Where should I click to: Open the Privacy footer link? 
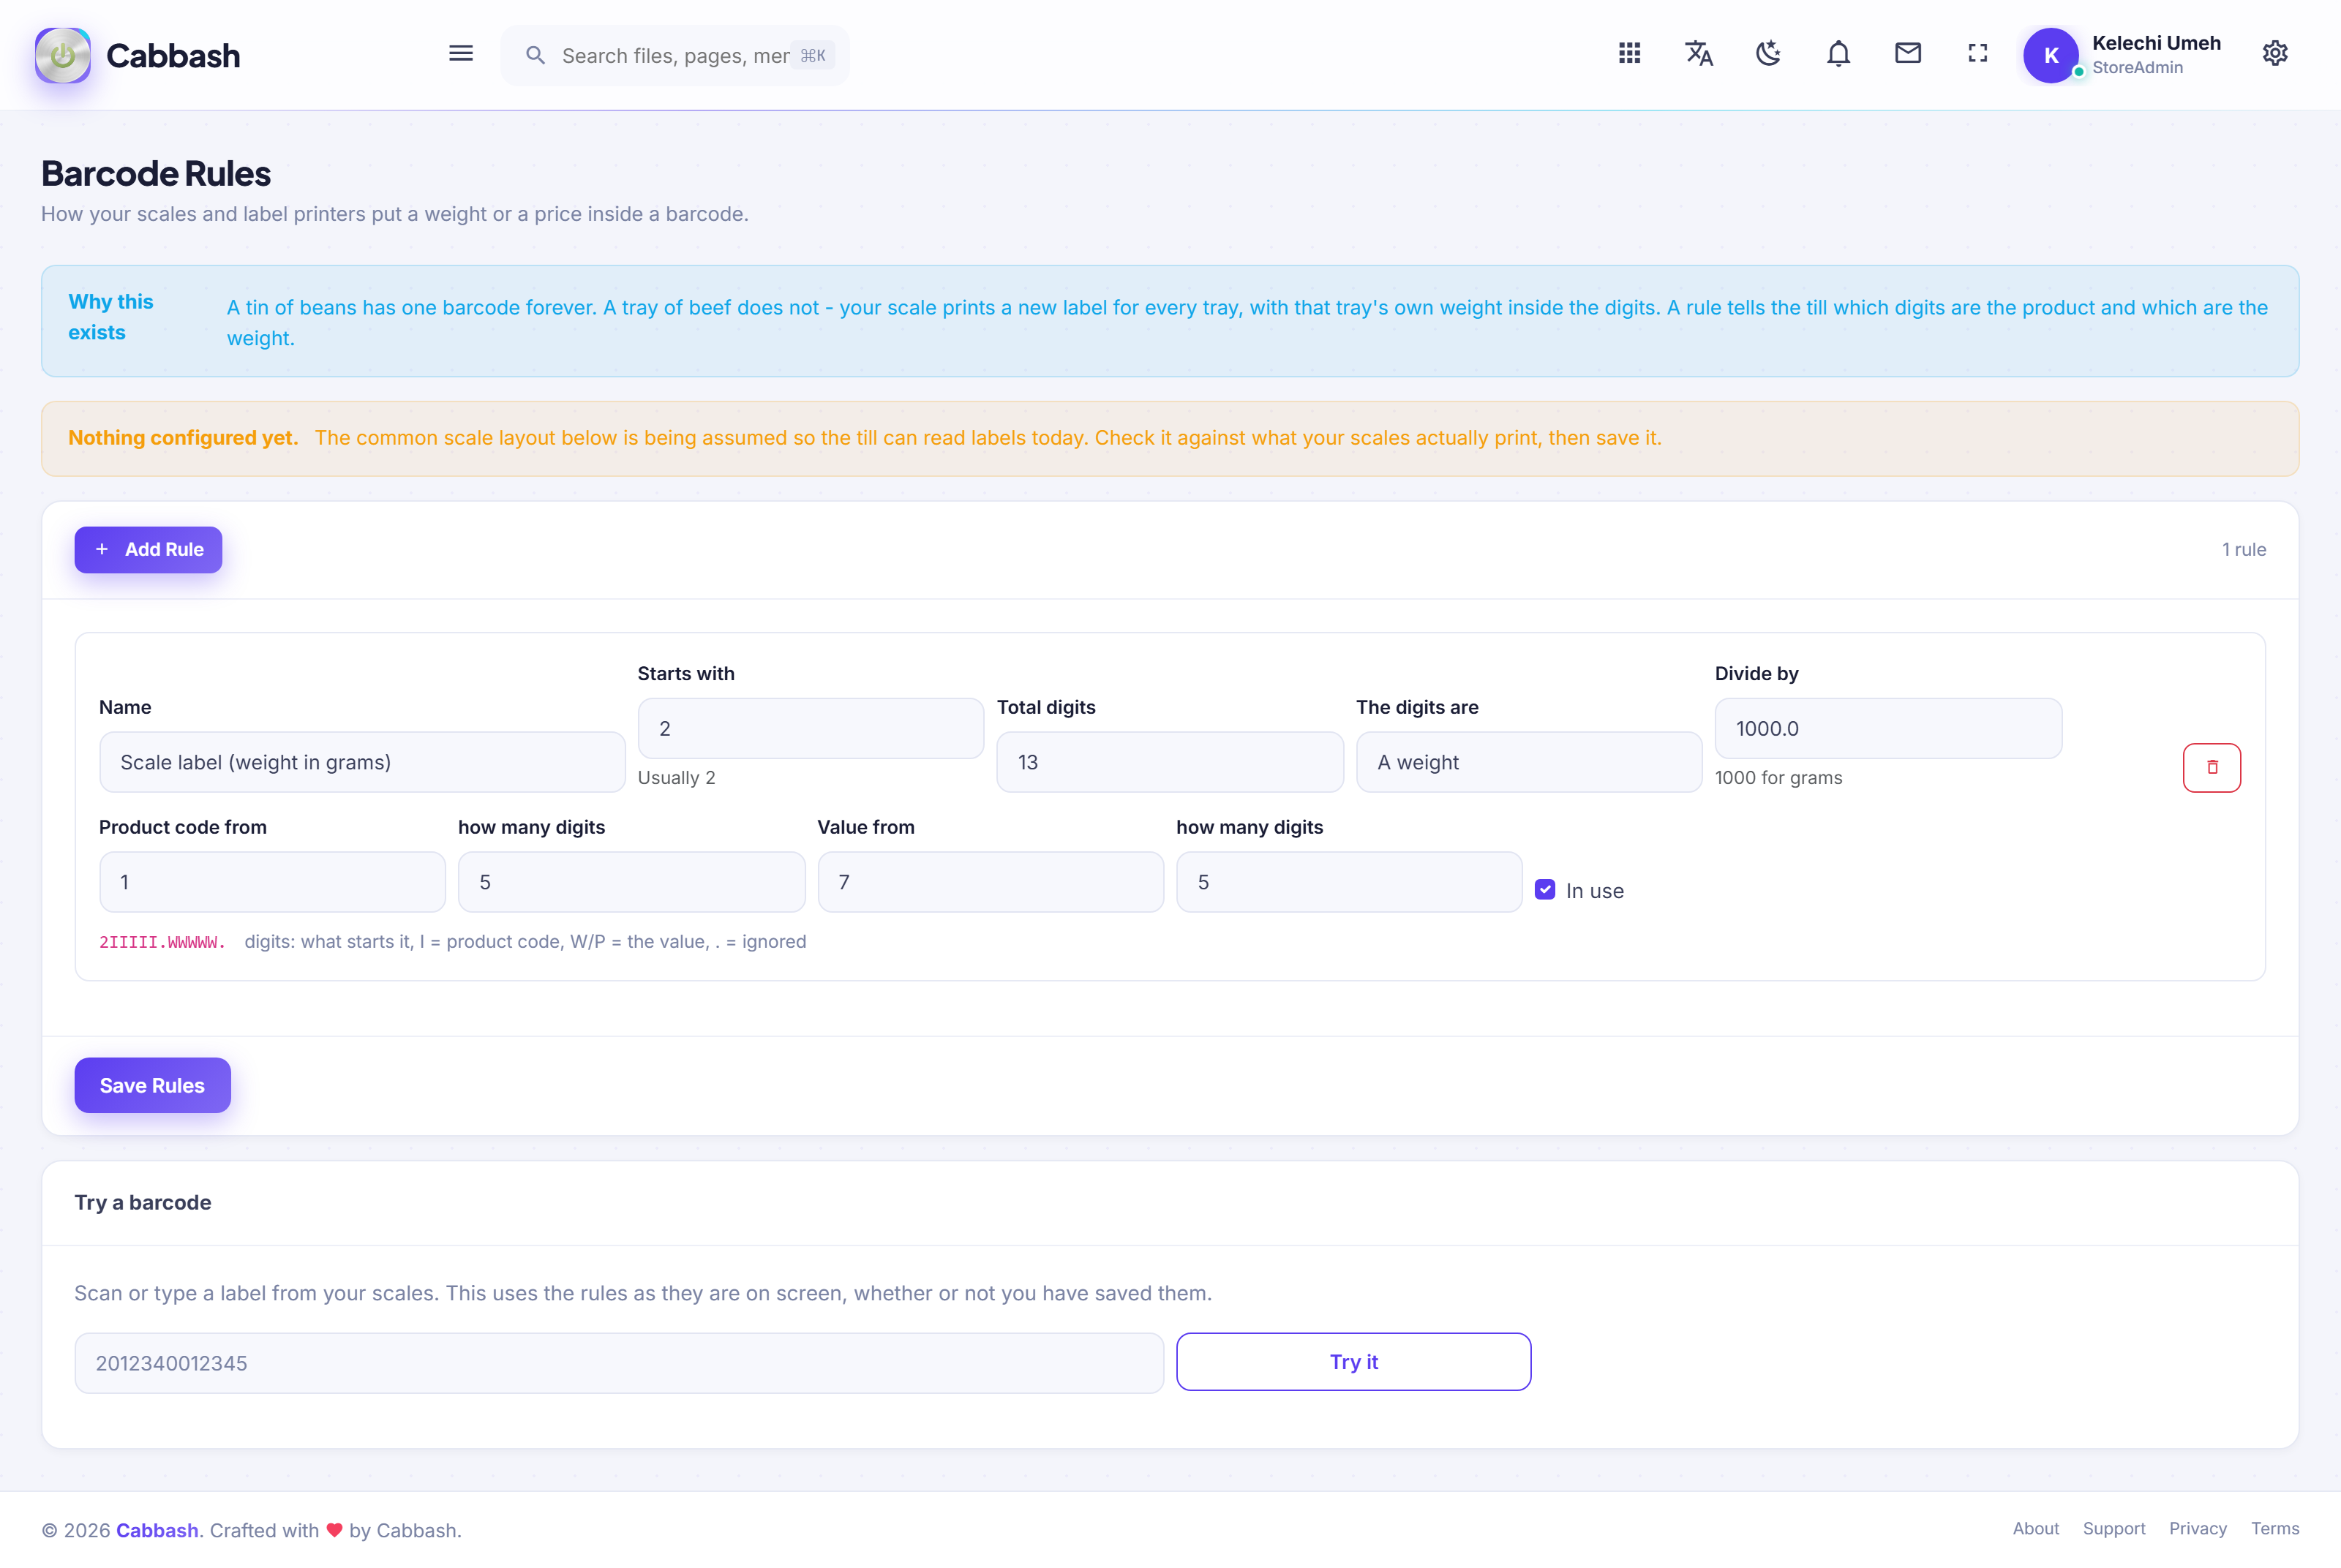click(2197, 1528)
